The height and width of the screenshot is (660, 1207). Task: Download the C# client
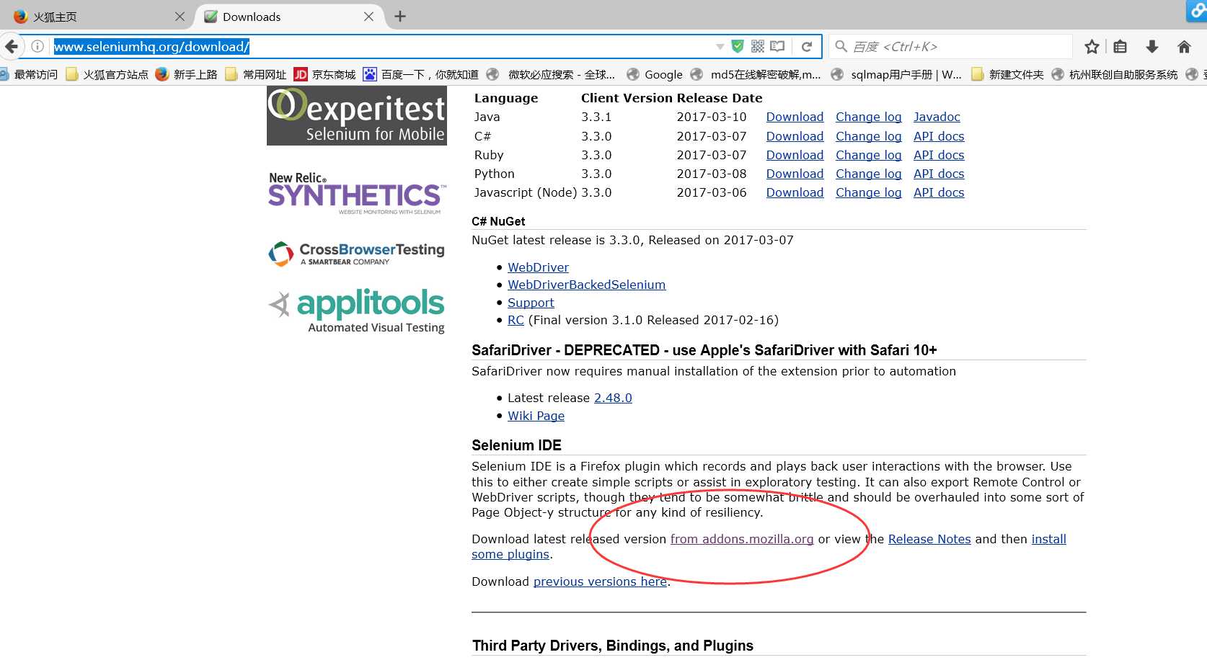pos(795,136)
